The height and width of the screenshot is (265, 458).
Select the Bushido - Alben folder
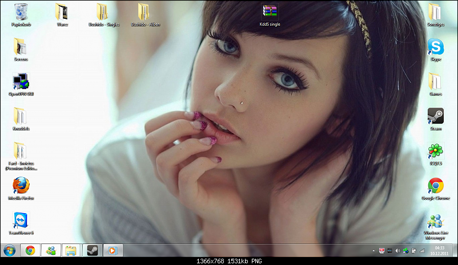pos(144,11)
